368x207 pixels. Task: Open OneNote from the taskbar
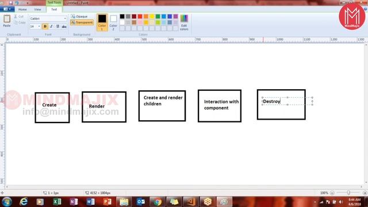tap(74, 202)
